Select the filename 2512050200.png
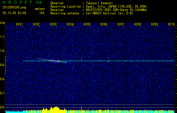The image size is (177, 113). tap(14, 8)
